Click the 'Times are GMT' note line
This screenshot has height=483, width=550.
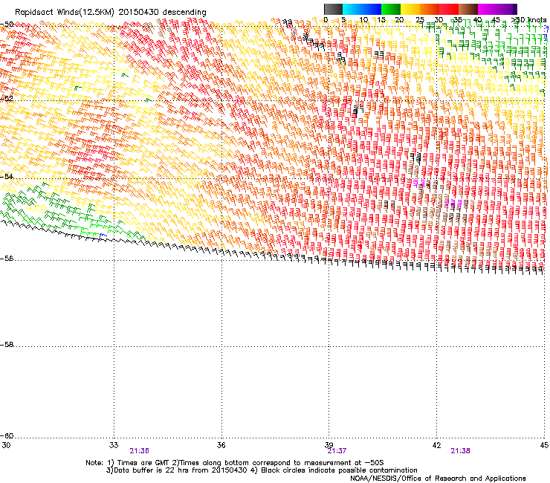pyautogui.click(x=235, y=463)
